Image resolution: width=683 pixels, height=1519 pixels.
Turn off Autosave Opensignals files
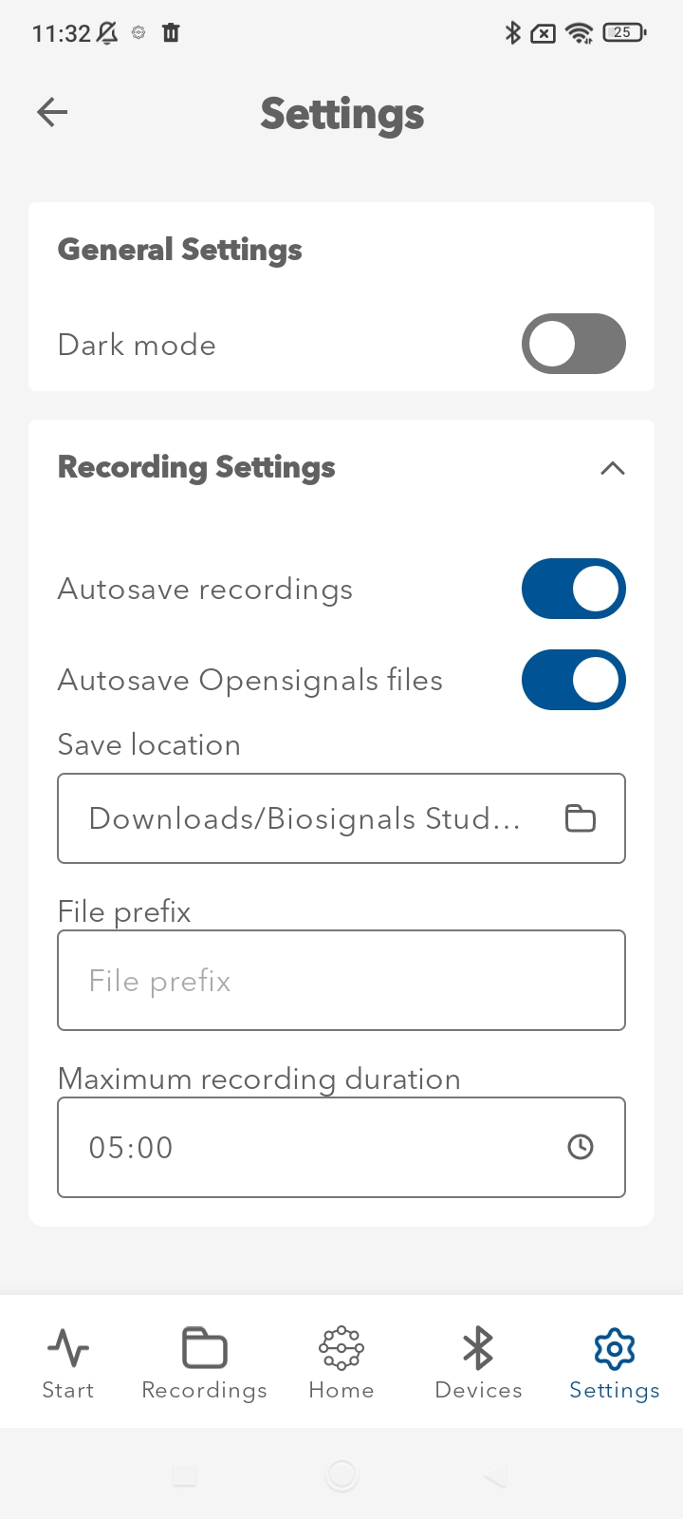[x=573, y=680]
